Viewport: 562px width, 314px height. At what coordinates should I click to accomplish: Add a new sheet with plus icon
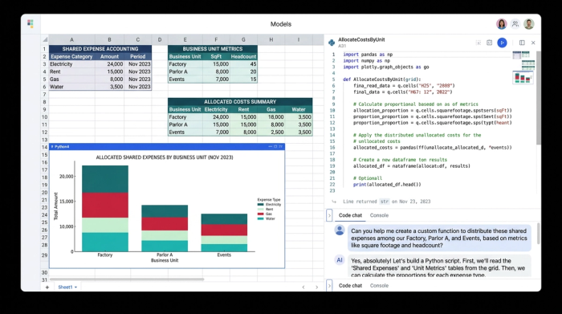[x=47, y=287]
